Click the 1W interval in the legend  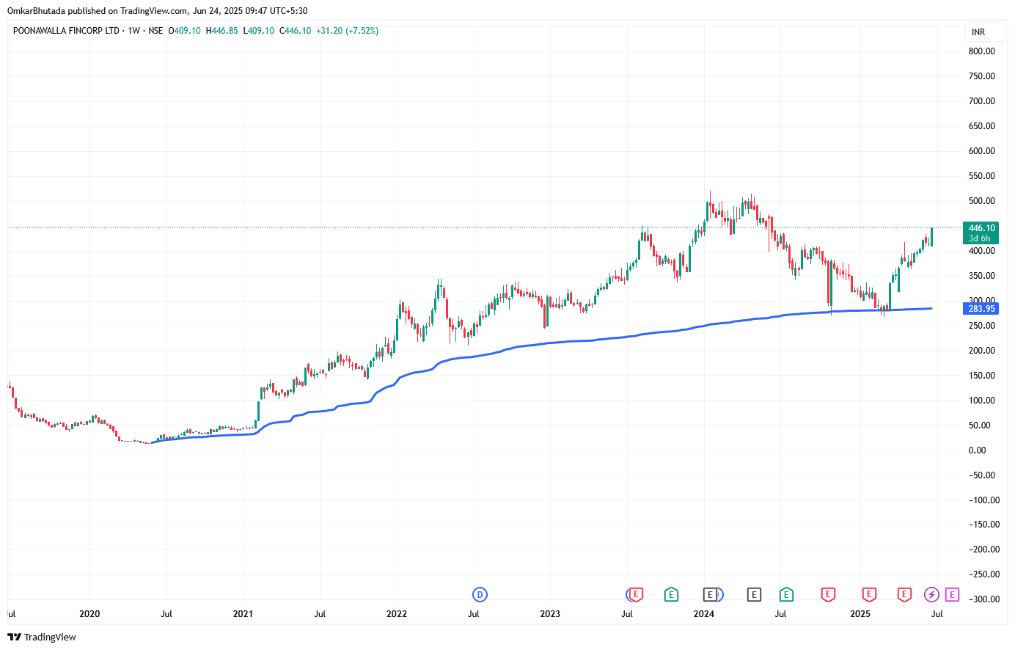[133, 31]
